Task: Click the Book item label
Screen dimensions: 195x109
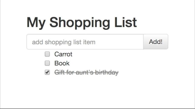Action: [62, 63]
